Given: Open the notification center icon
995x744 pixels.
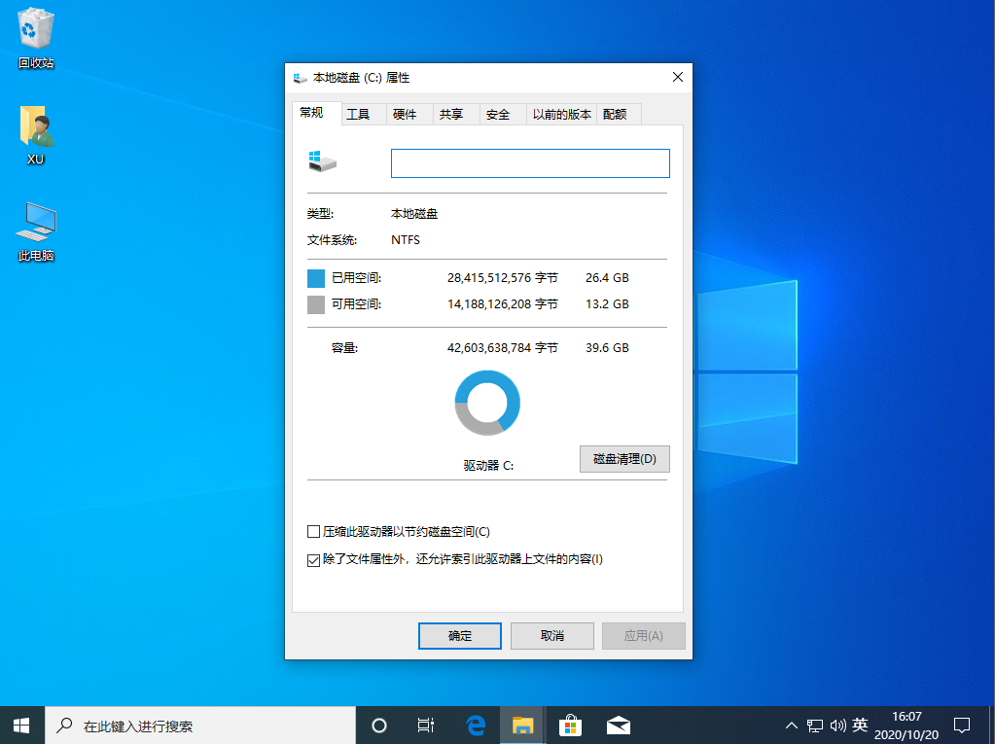Looking at the screenshot, I should pos(962,726).
